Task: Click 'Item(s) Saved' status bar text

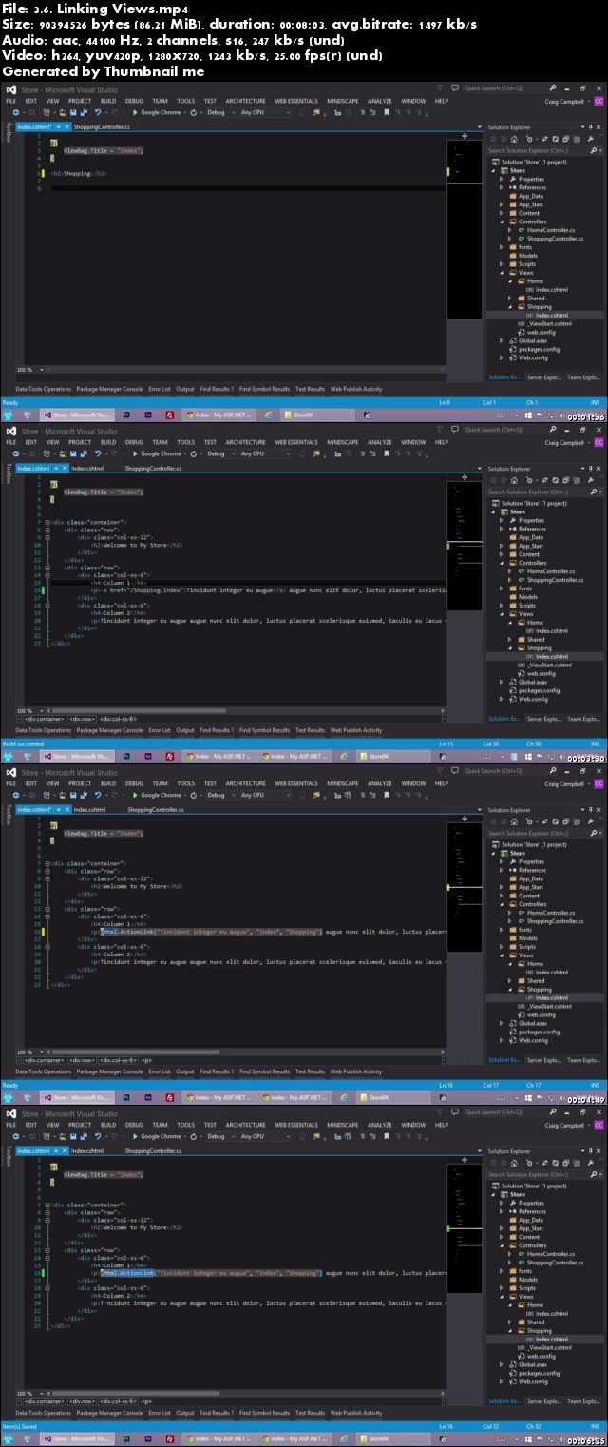Action: [x=18, y=1425]
